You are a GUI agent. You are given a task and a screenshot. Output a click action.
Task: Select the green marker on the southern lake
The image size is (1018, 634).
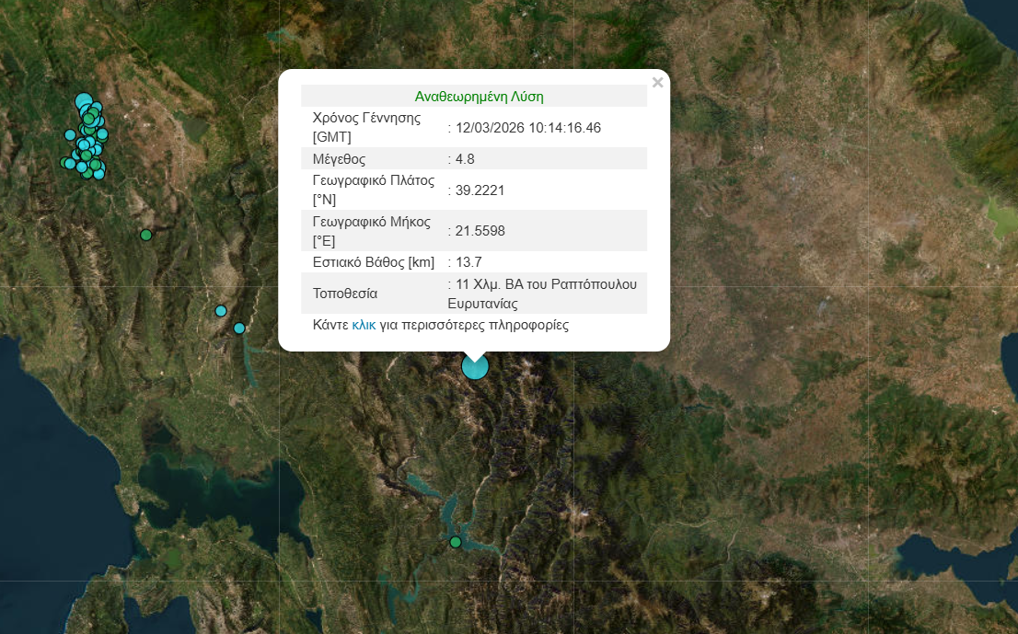coord(455,542)
